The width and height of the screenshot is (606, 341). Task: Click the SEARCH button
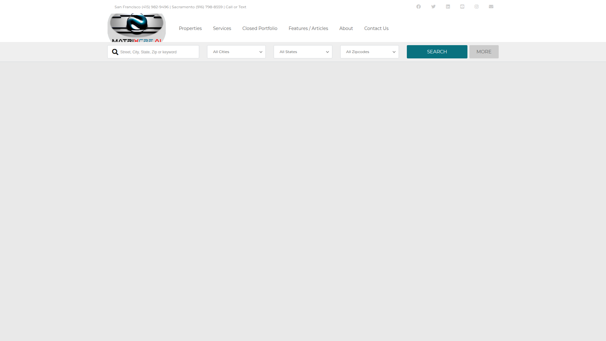click(437, 52)
